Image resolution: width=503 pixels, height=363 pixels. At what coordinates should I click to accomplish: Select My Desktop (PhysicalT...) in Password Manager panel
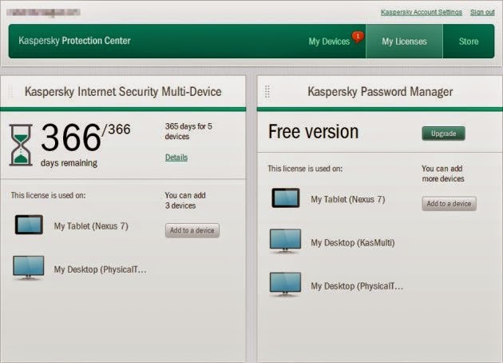pos(357,286)
